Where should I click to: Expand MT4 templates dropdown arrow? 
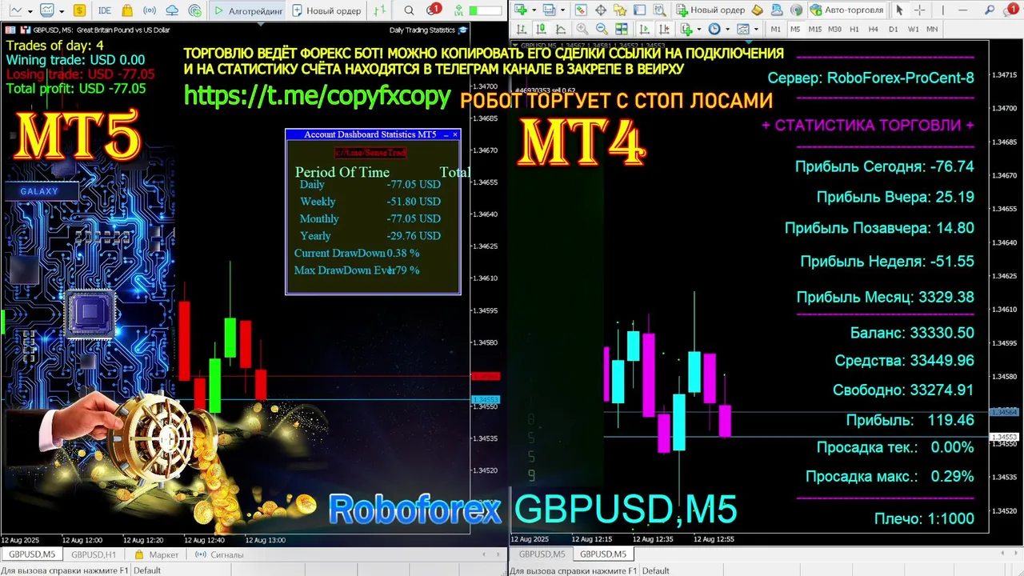[x=756, y=29]
